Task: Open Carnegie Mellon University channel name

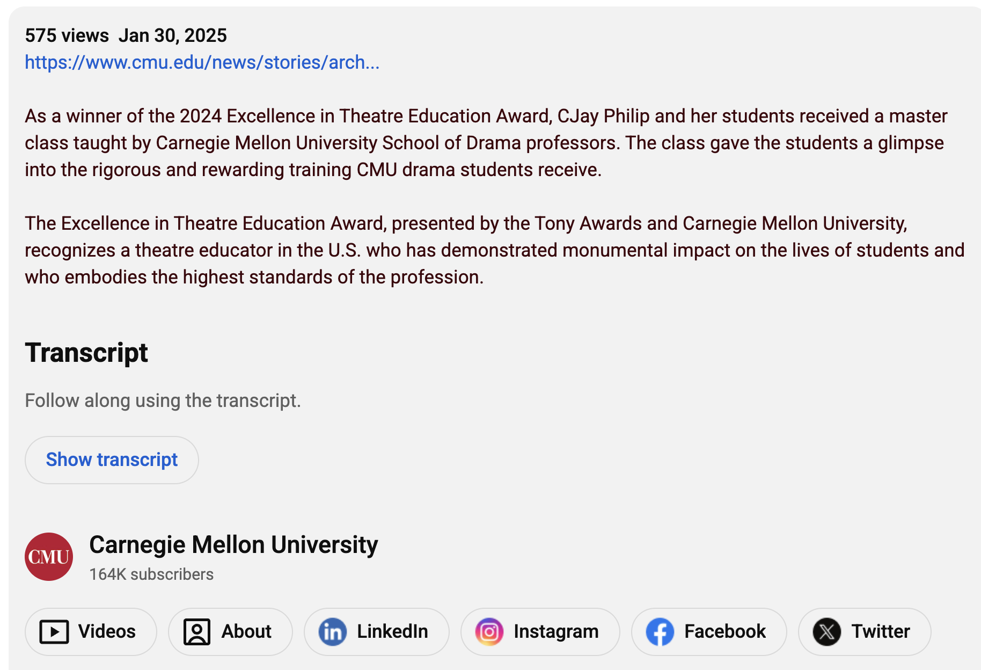Action: pyautogui.click(x=233, y=544)
